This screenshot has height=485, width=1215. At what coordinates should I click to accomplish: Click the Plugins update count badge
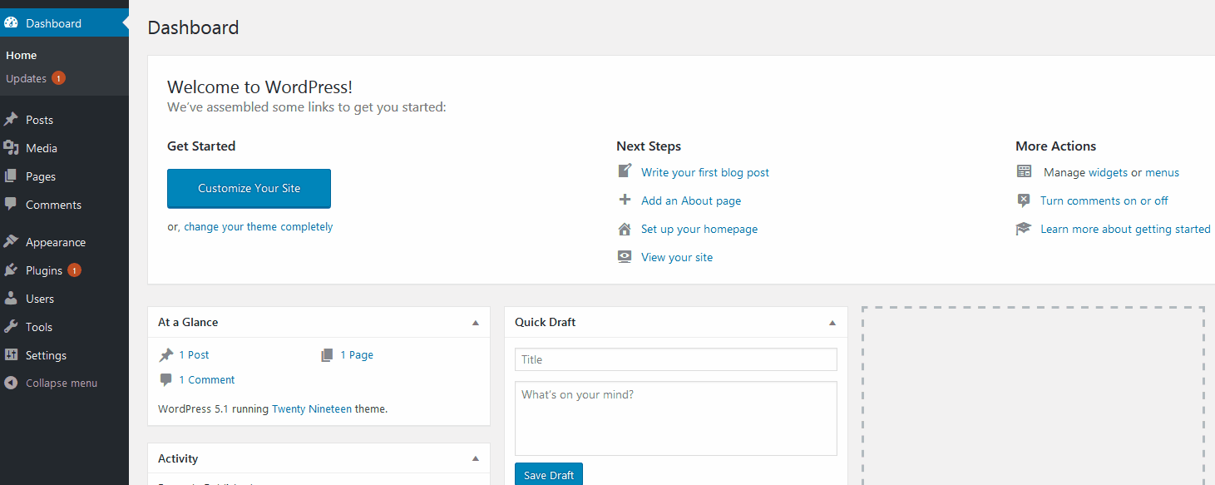[74, 270]
